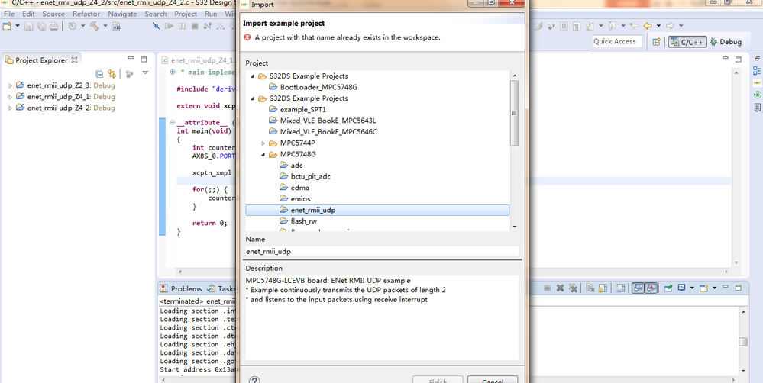Open the Forward history dropdown arrow
The image size is (763, 383).
(681, 26)
